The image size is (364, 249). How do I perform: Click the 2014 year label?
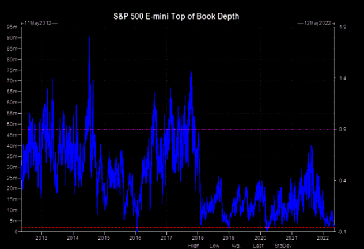[73, 238]
